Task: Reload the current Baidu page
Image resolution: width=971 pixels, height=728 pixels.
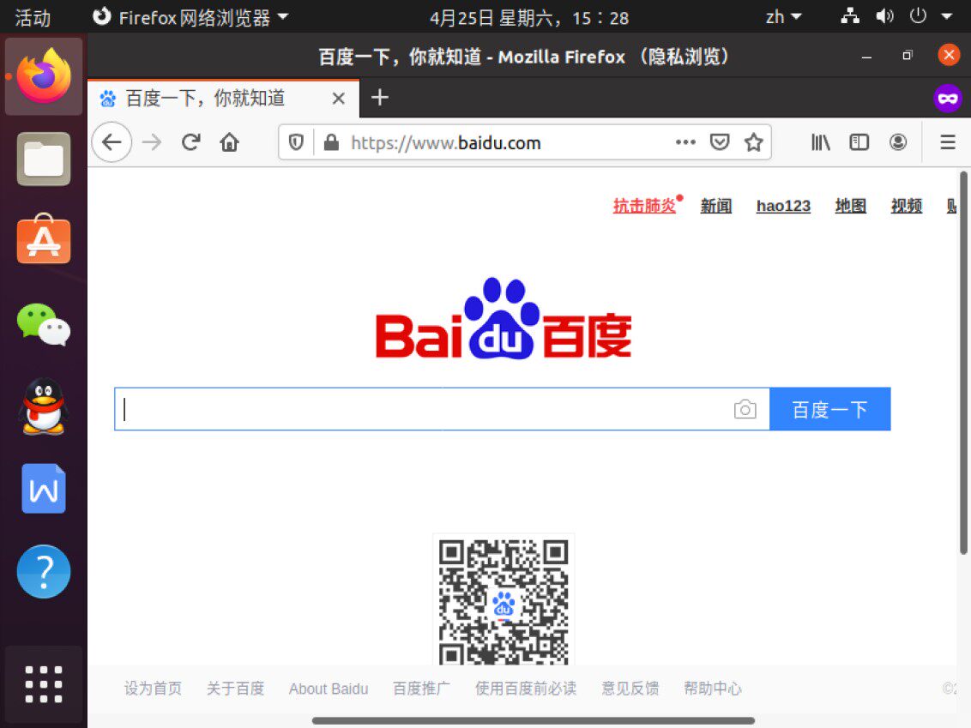Action: [x=190, y=142]
